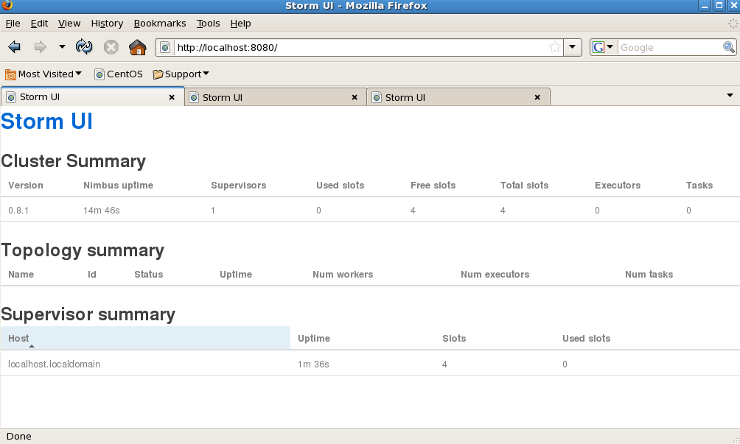The width and height of the screenshot is (740, 444).
Task: Minimize the Firefox window
Action: click(x=705, y=6)
